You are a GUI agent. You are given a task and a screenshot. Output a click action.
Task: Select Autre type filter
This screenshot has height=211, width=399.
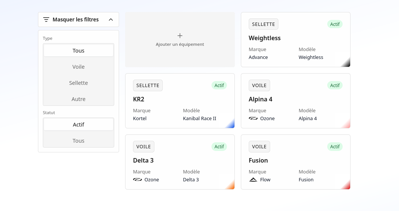[x=79, y=99]
